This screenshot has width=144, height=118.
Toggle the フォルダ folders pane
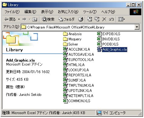tap(66, 19)
